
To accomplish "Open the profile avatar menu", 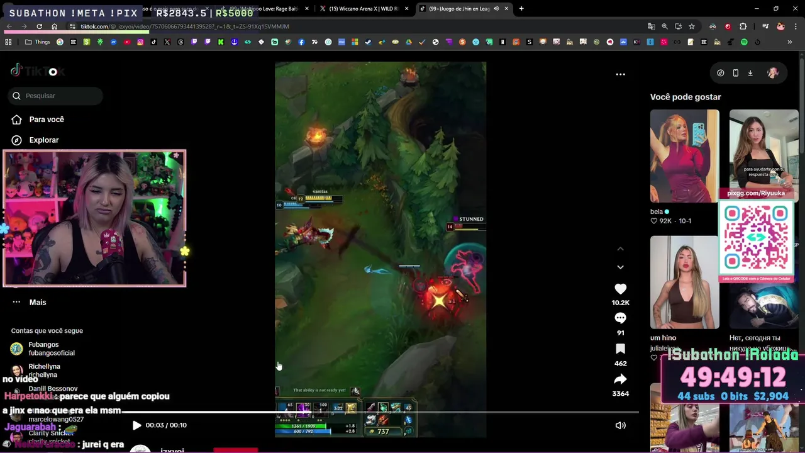I will click(x=773, y=73).
